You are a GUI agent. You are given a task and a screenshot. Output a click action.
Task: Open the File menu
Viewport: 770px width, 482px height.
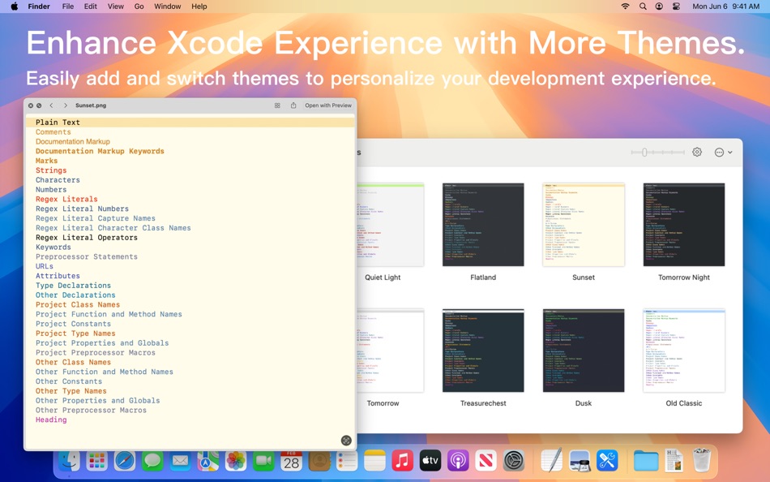68,6
